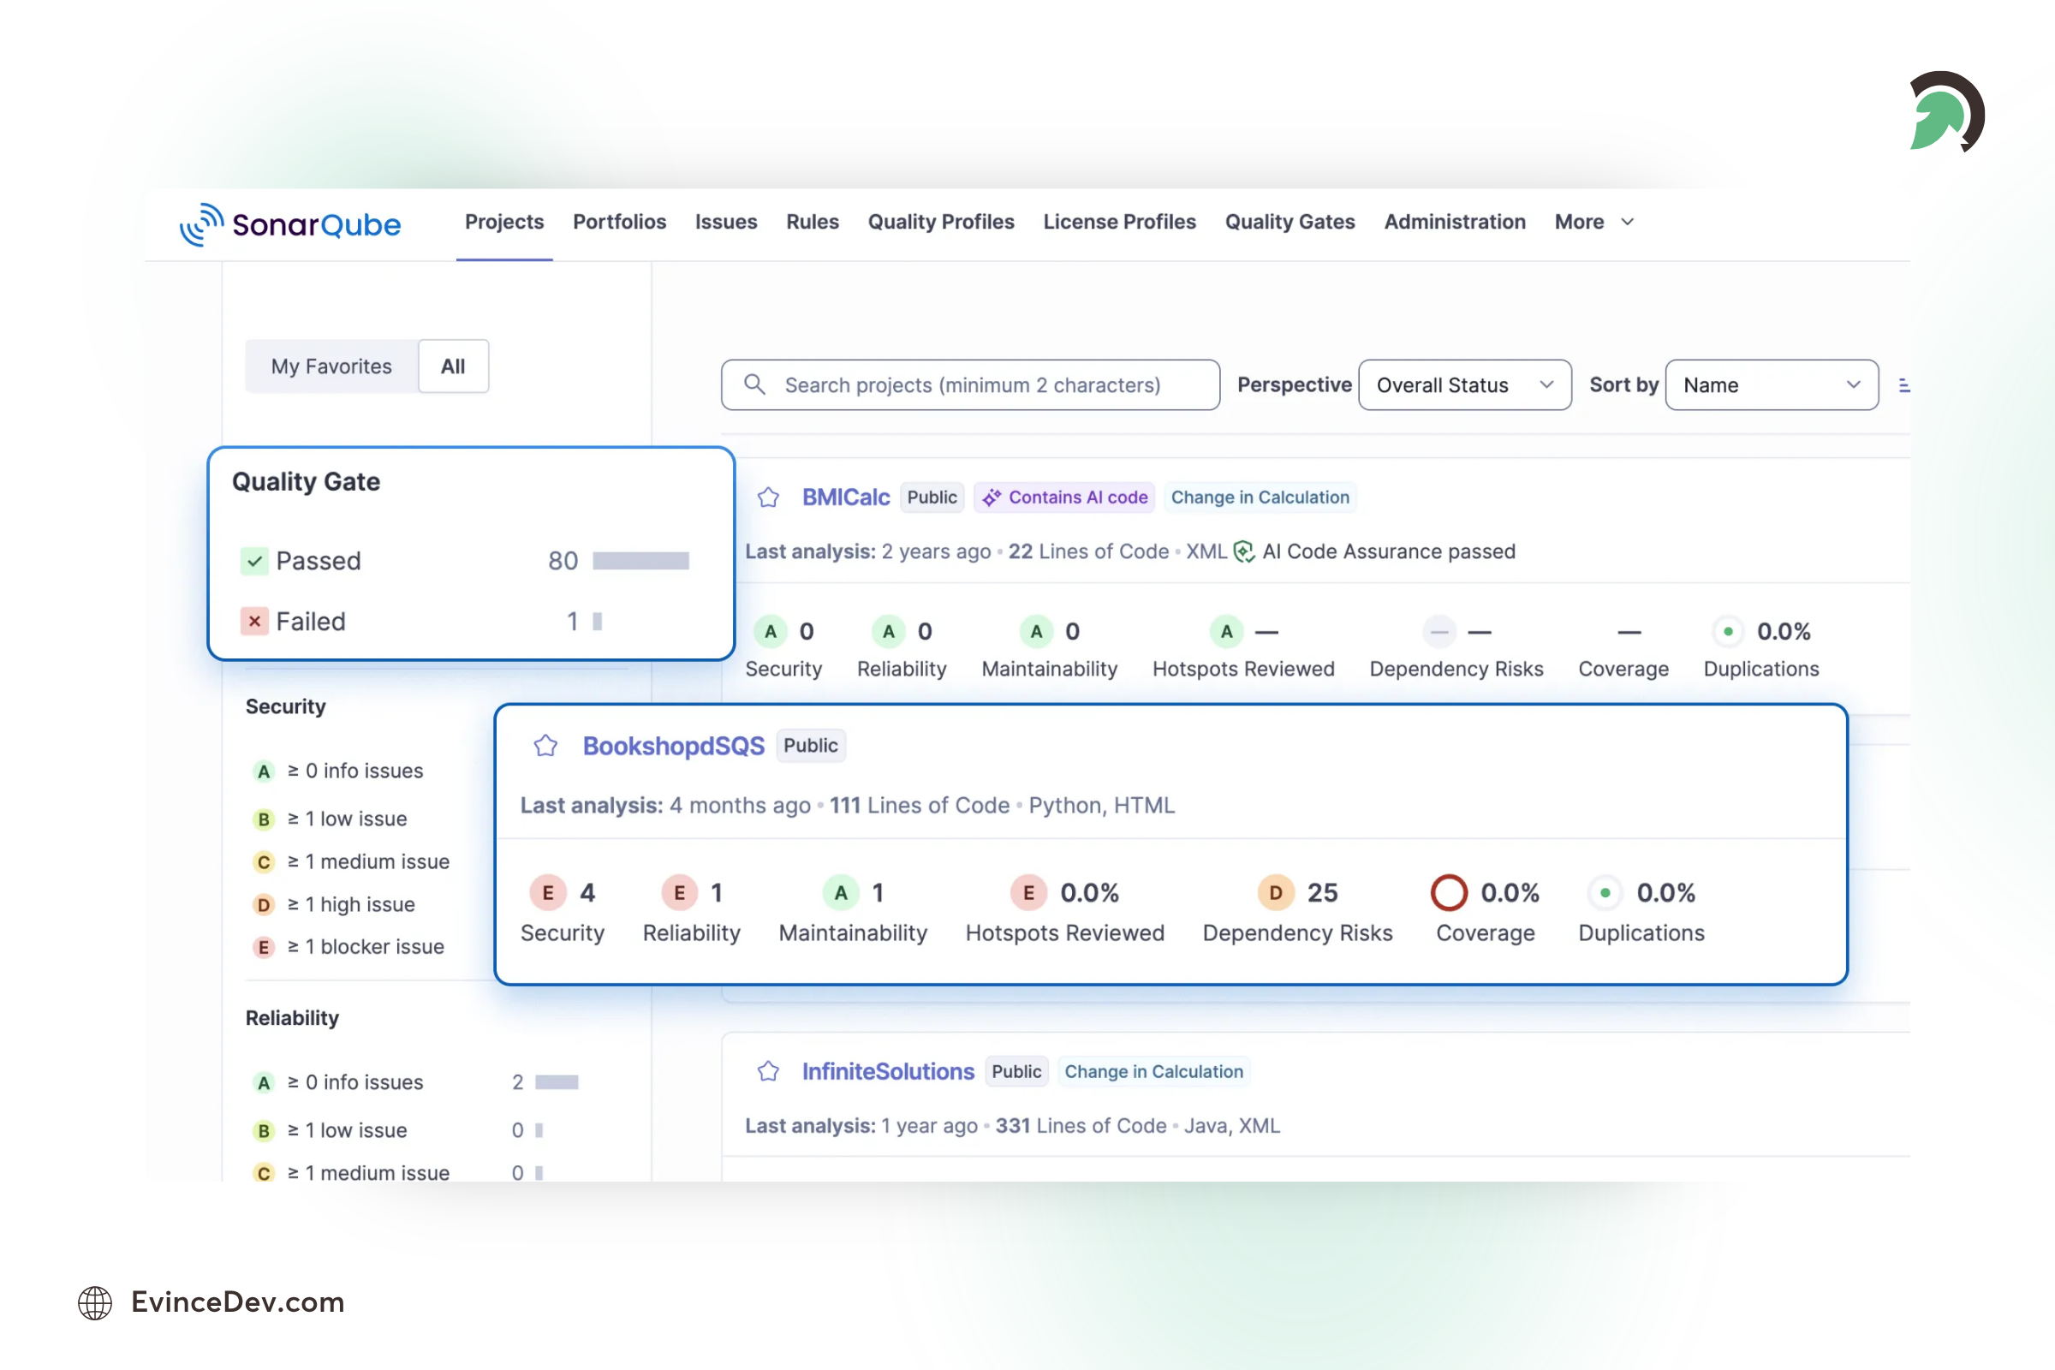Favorite the BMICalc project star
Viewport: 2055px width, 1370px height.
point(768,497)
